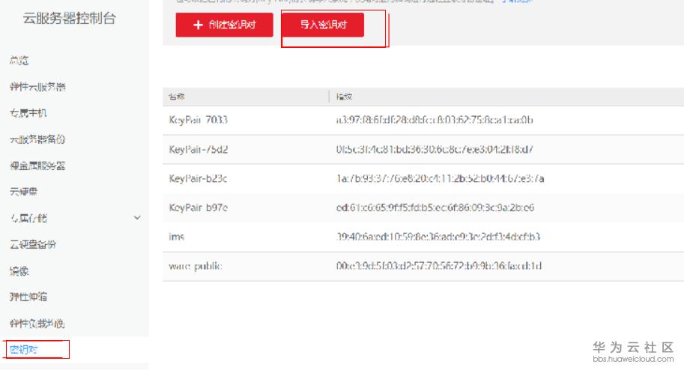
Task: Open the last key pair ending in public
Action: (x=196, y=266)
